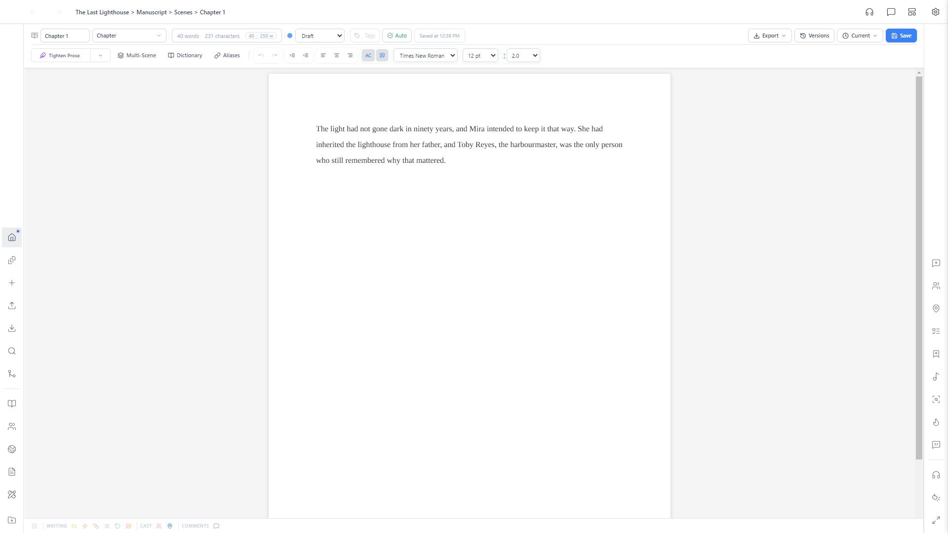948x533 pixels.
Task: Click the bookmark icon in right sidebar
Action: pyautogui.click(x=936, y=354)
